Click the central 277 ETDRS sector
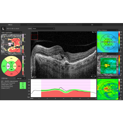This screenshot has width=123, height=123. (x=11, y=66)
